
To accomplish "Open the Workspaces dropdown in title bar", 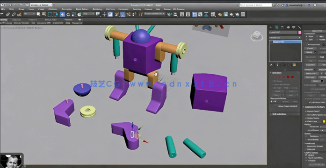I will click(x=42, y=5).
